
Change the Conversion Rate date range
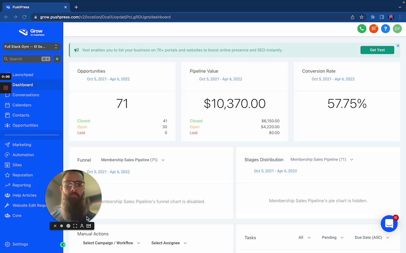(x=333, y=79)
